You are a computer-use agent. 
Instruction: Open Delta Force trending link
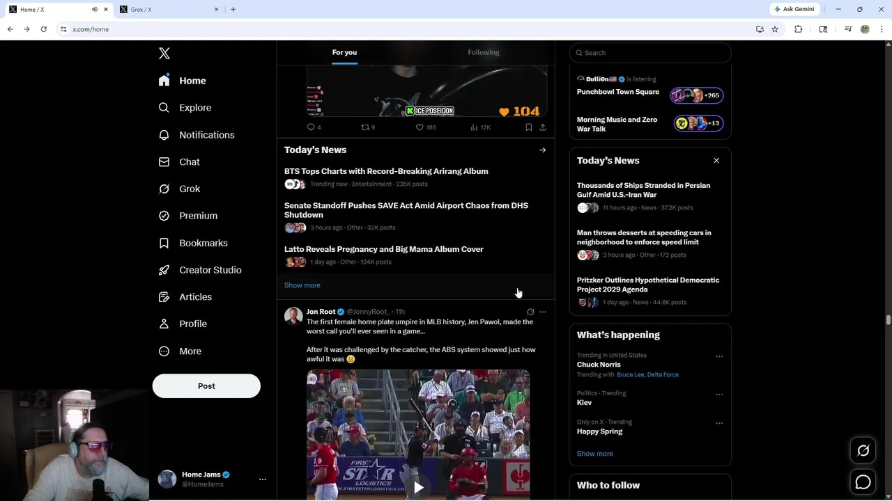pos(663,374)
